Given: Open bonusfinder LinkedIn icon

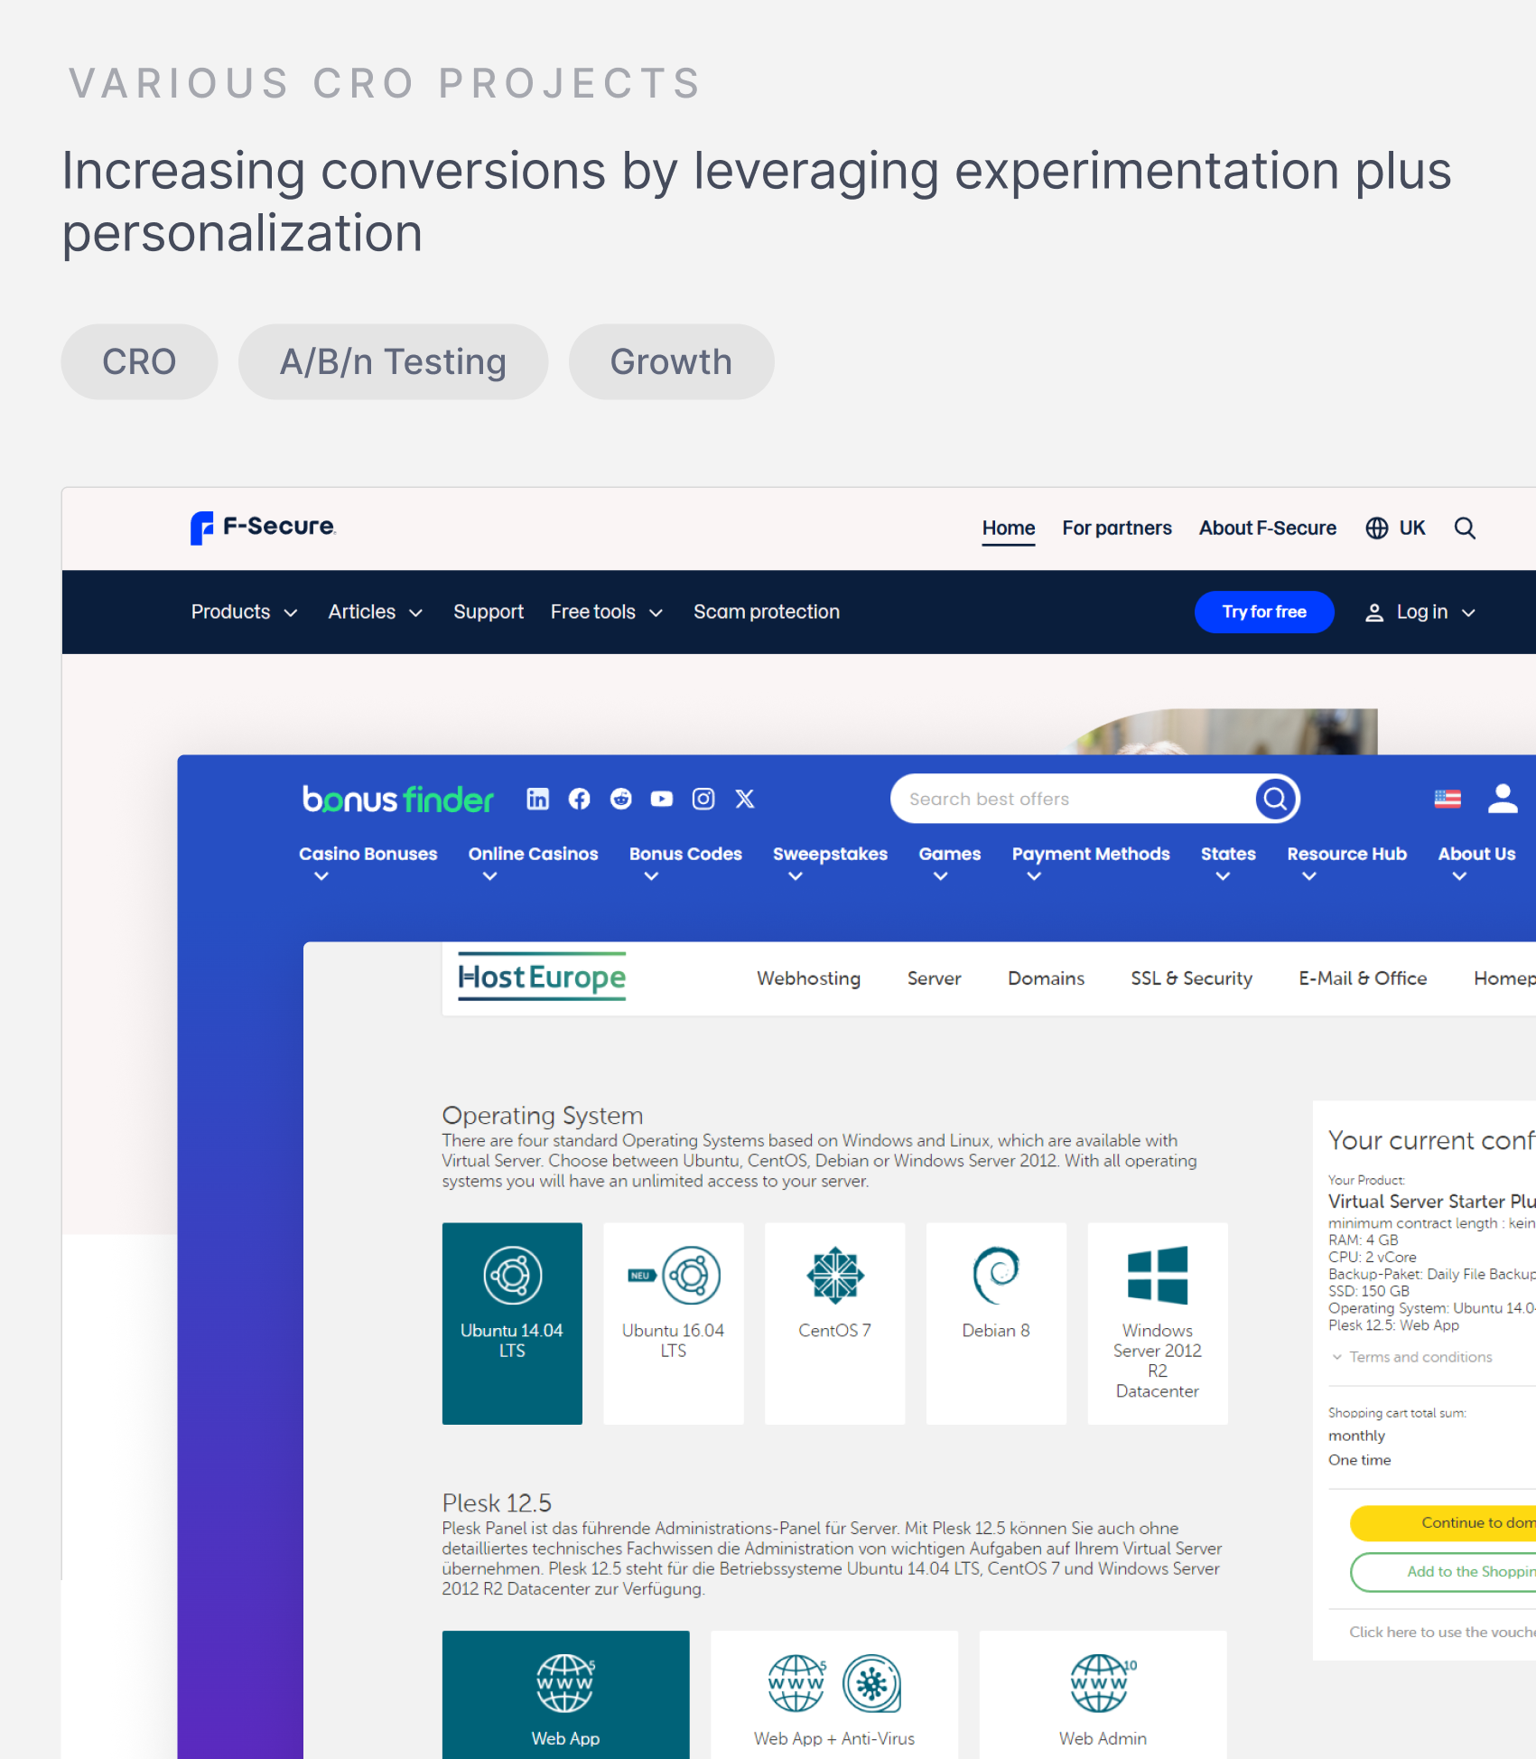Looking at the screenshot, I should tap(538, 799).
